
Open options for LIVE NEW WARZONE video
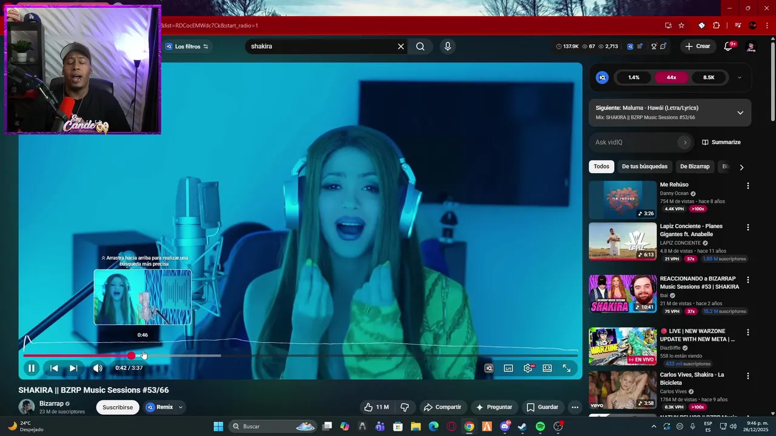point(748,332)
